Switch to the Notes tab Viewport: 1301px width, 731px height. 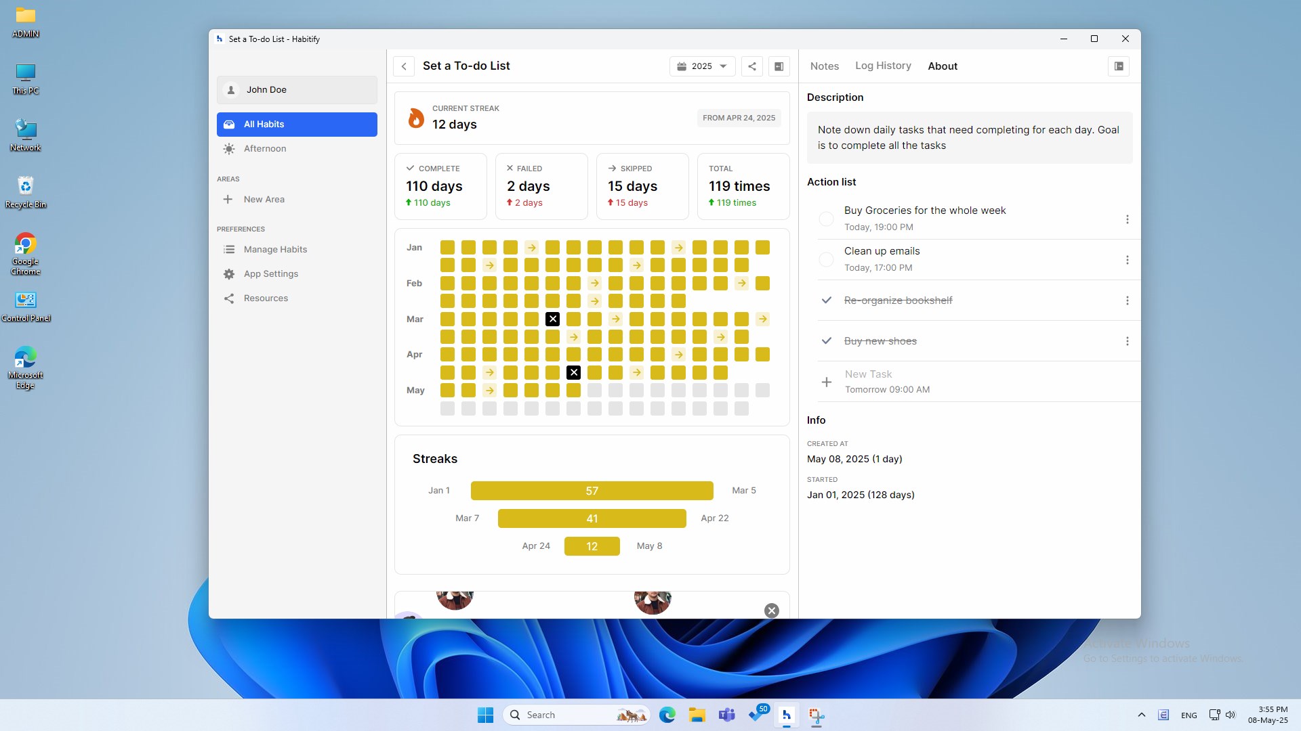[x=825, y=66]
